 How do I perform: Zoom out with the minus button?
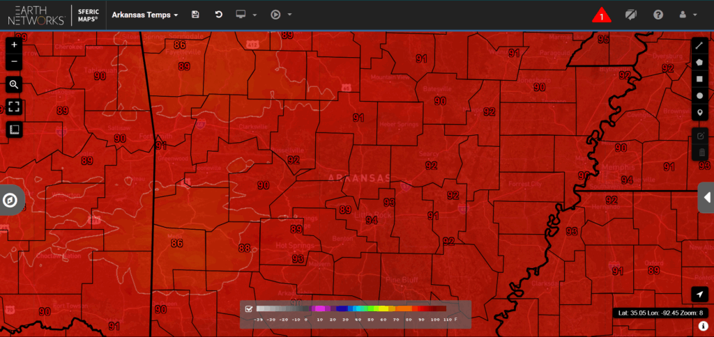click(x=14, y=62)
